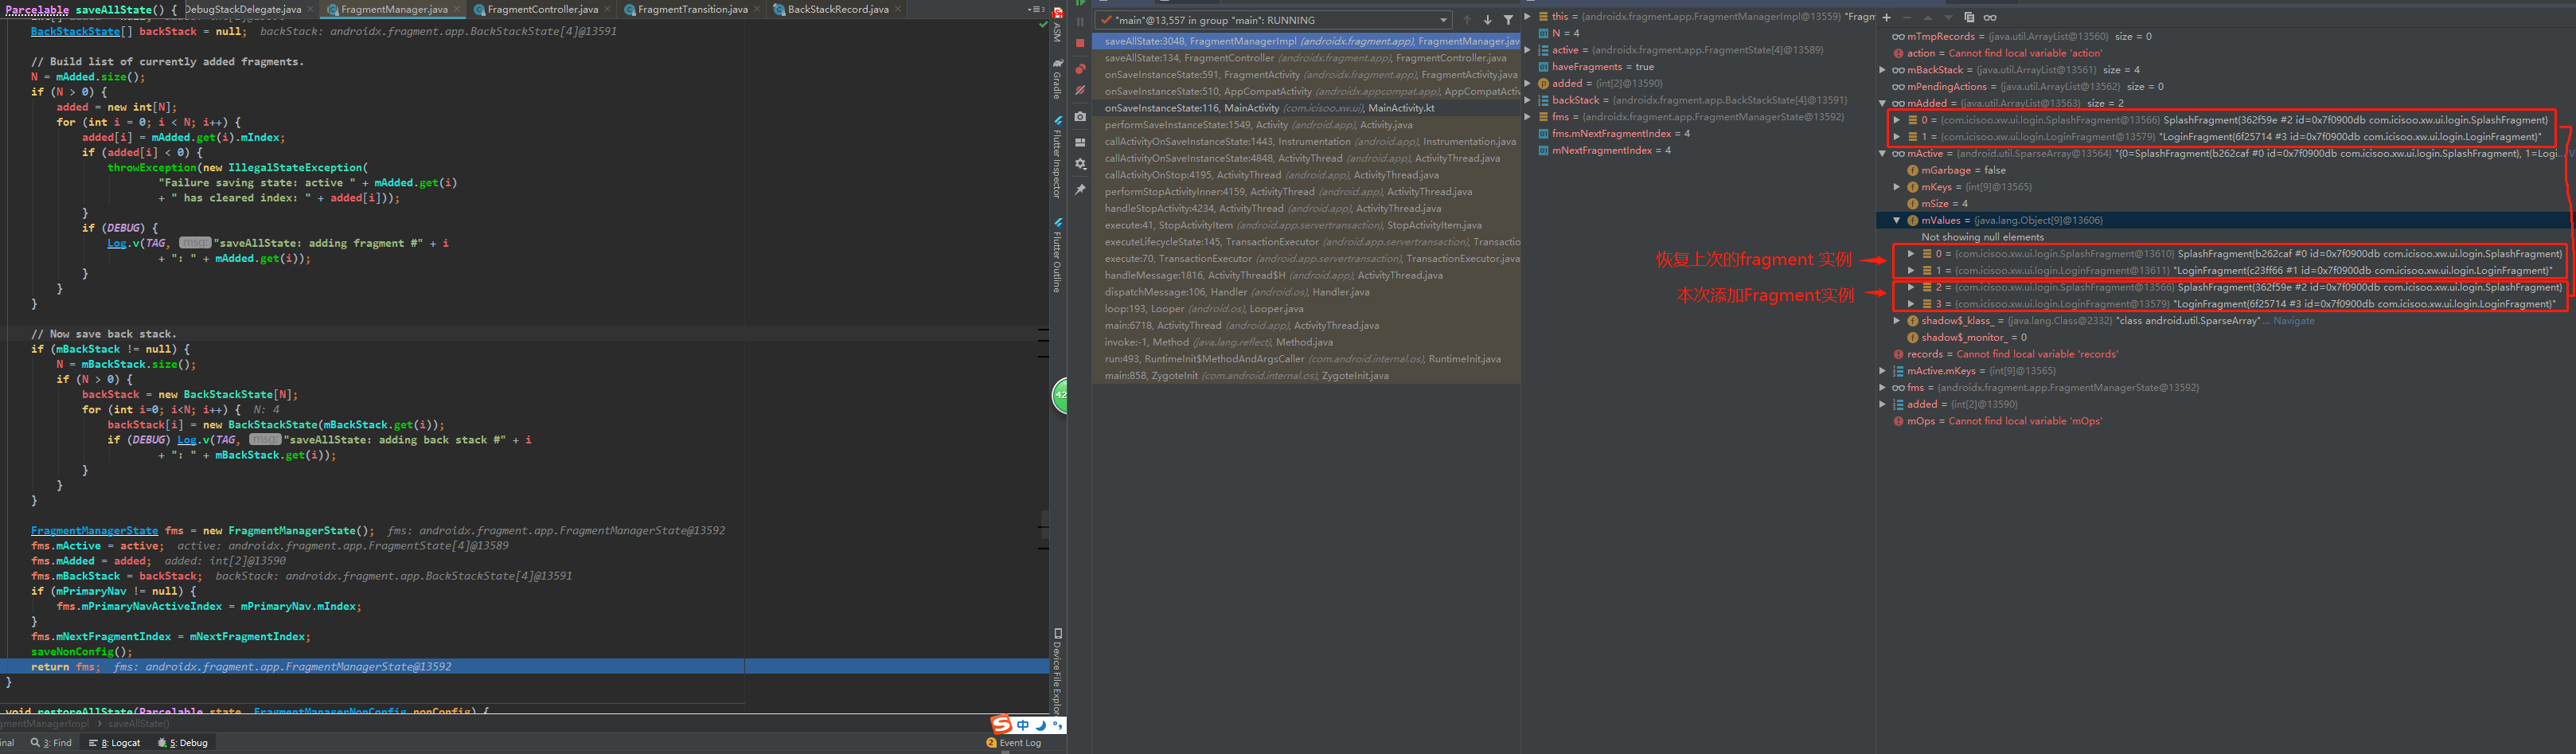Screen dimensions: 2576x754
Task: Expand the 'this' variable node
Action: coord(1528,16)
